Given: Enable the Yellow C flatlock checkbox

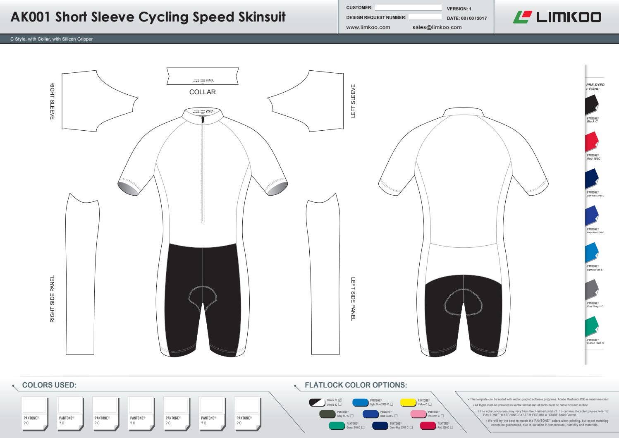Looking at the screenshot, I should pyautogui.click(x=430, y=404).
